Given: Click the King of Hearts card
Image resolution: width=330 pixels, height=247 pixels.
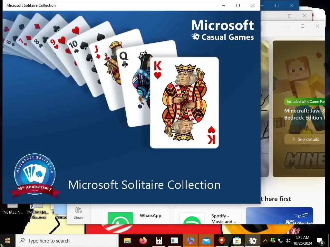Looking at the screenshot, I should pyautogui.click(x=184, y=103).
